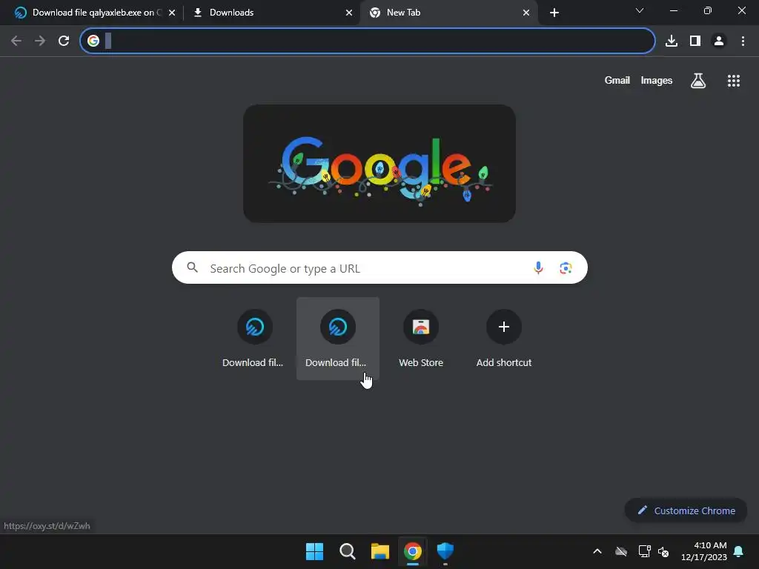Show hidden system tray icons

(x=597, y=551)
